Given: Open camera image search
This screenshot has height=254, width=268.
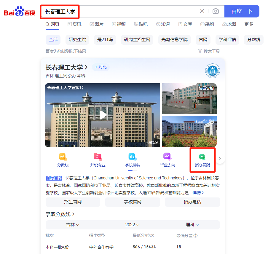Looking at the screenshot, I should tap(216, 11).
